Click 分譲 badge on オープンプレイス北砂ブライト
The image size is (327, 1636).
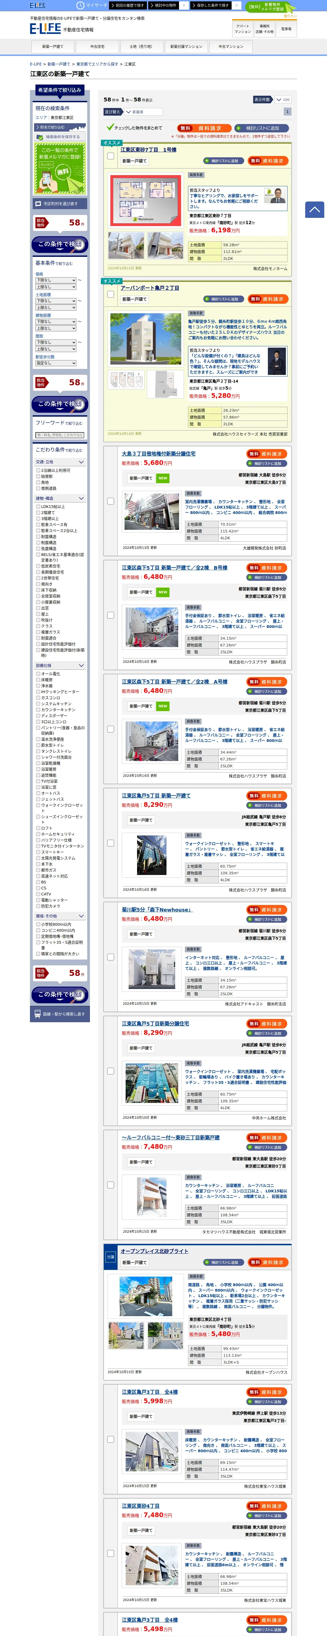click(110, 1257)
